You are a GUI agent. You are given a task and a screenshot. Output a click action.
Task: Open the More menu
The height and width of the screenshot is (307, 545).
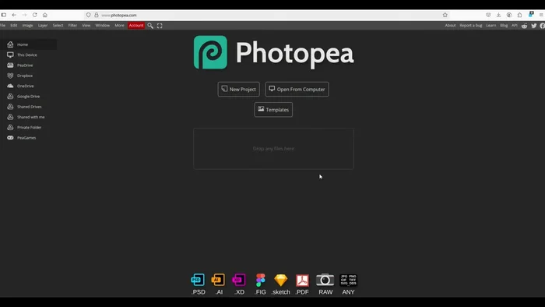pos(119,26)
